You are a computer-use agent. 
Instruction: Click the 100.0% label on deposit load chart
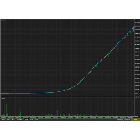(137, 98)
